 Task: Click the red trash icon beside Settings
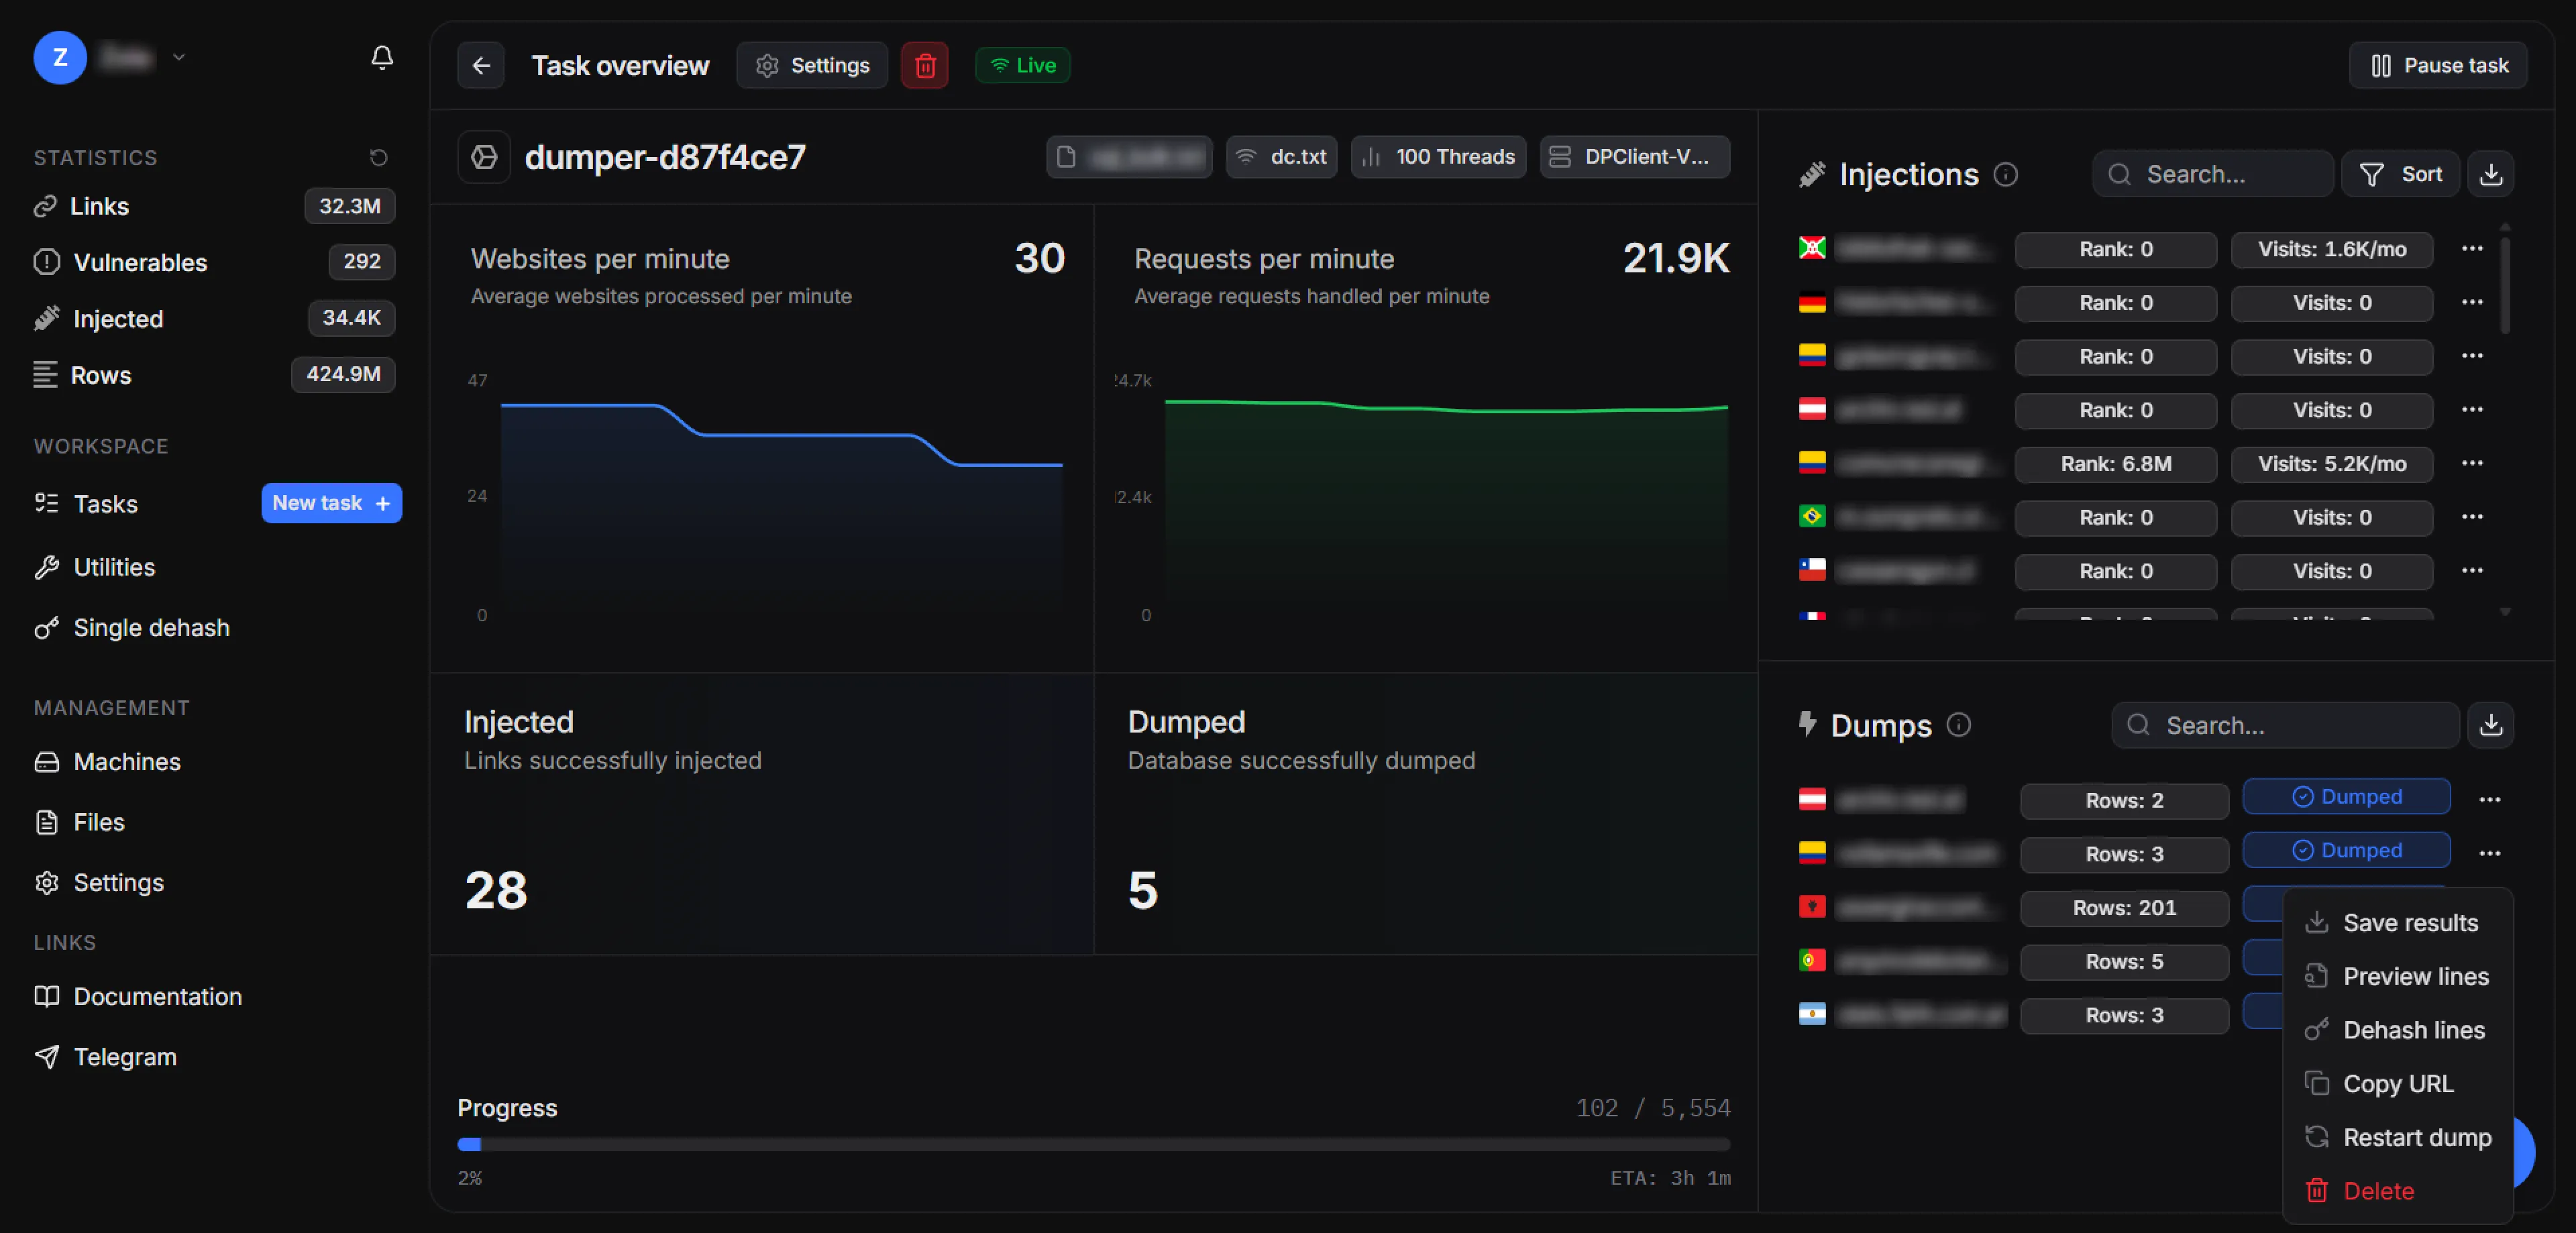(x=924, y=66)
